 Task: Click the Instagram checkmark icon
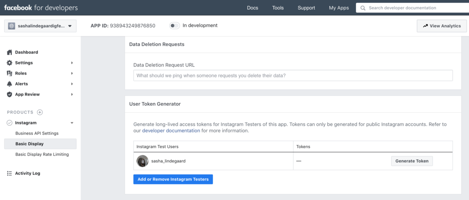[9, 123]
